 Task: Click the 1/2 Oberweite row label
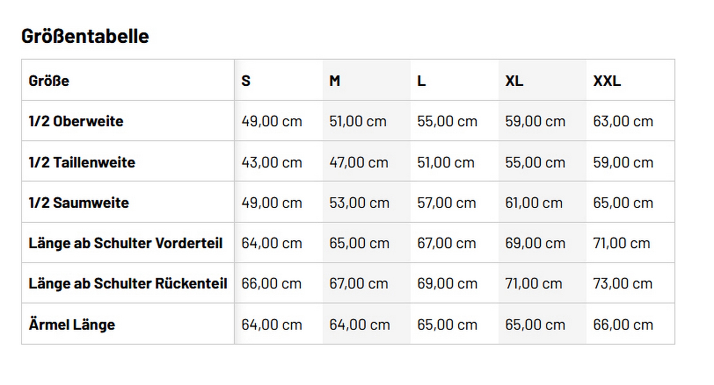point(76,121)
